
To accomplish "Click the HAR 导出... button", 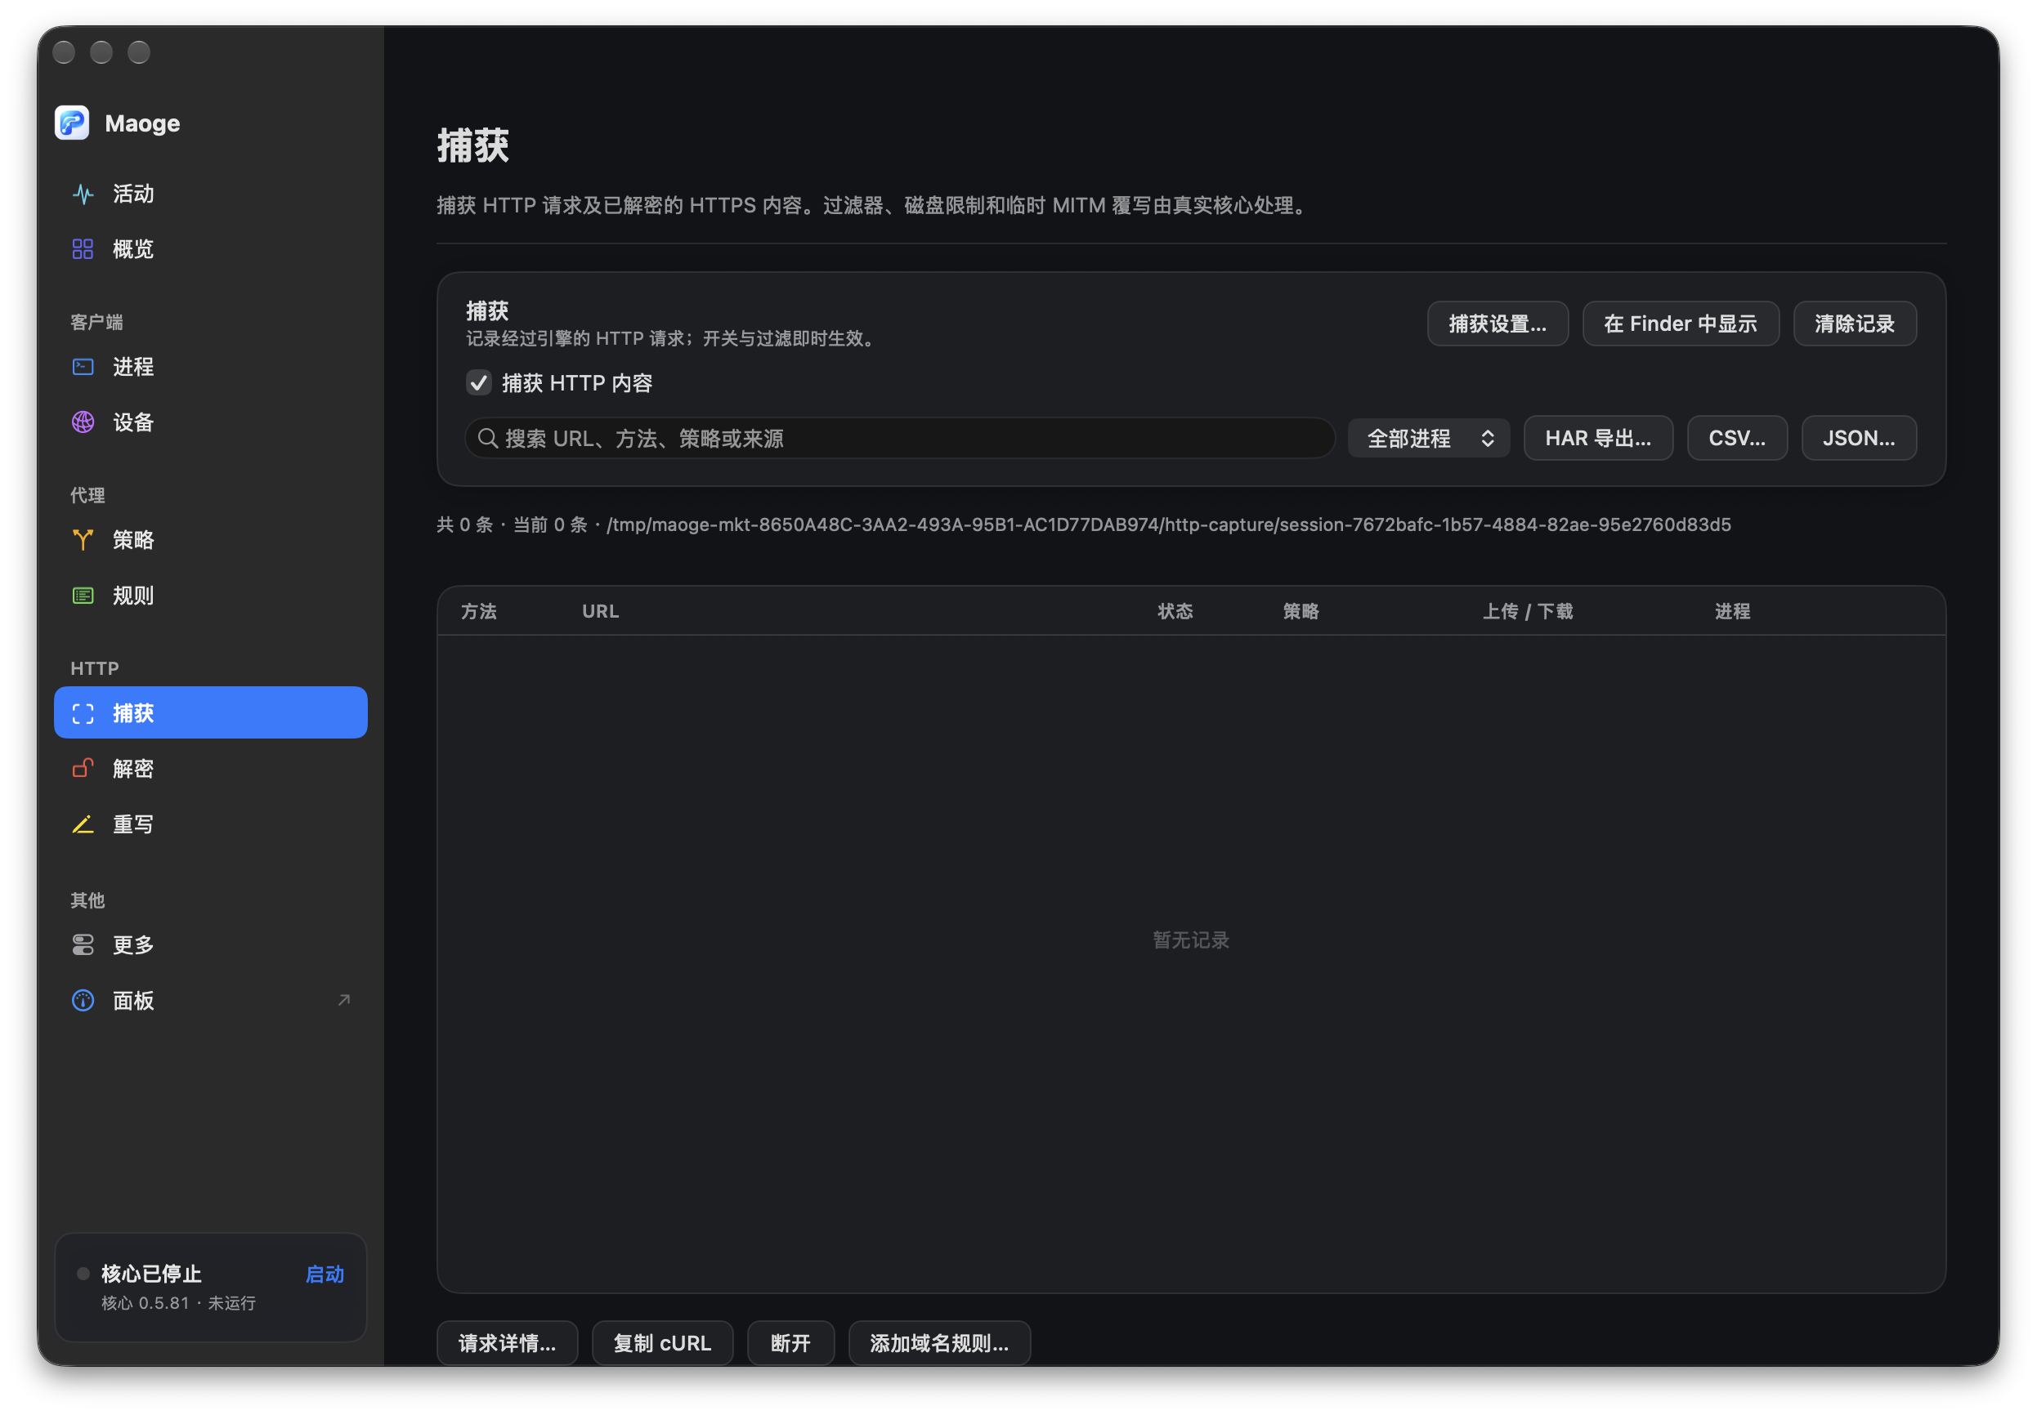I will 1597,438.
